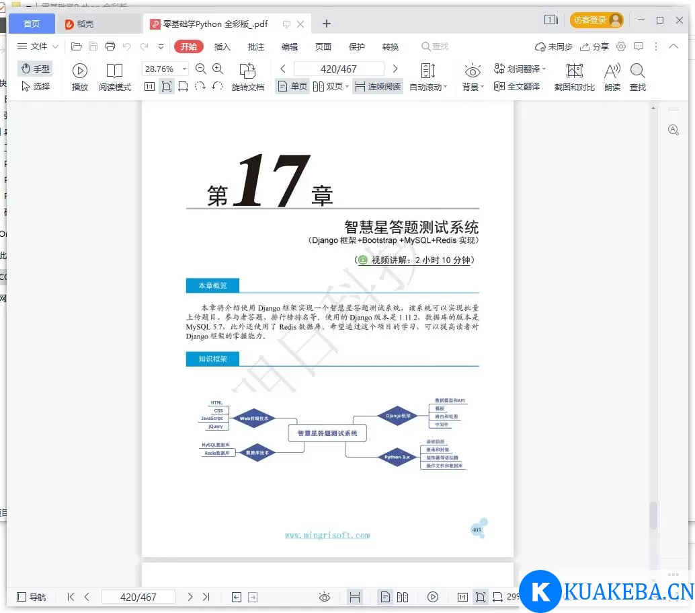Toggle continuous scroll icon in status bar
Viewport: 695px width, 613px height.
[x=355, y=597]
